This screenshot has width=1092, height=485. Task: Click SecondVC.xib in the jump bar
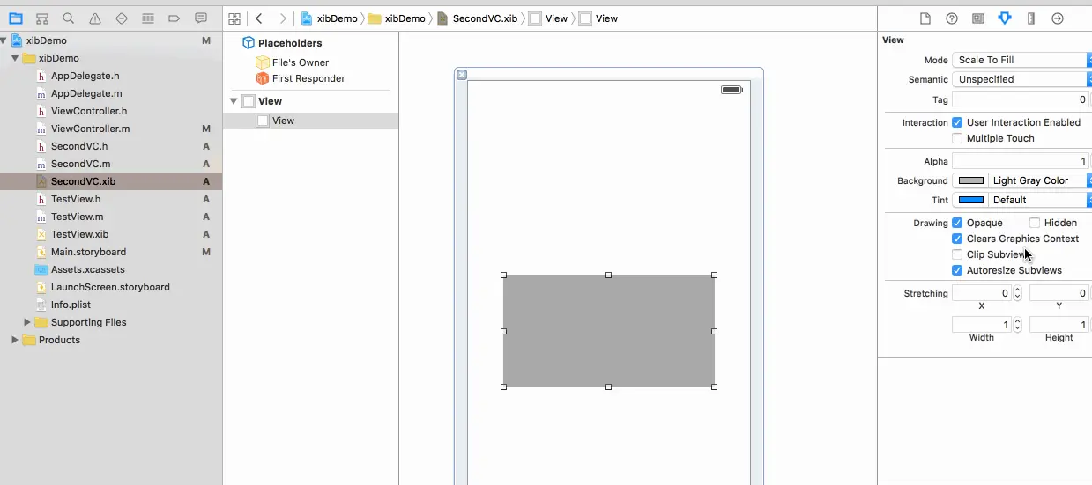(478, 18)
